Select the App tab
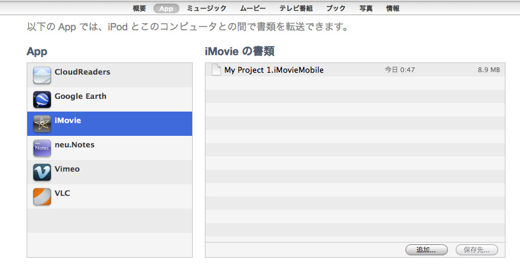Image resolution: width=520 pixels, height=265 pixels. [x=166, y=8]
